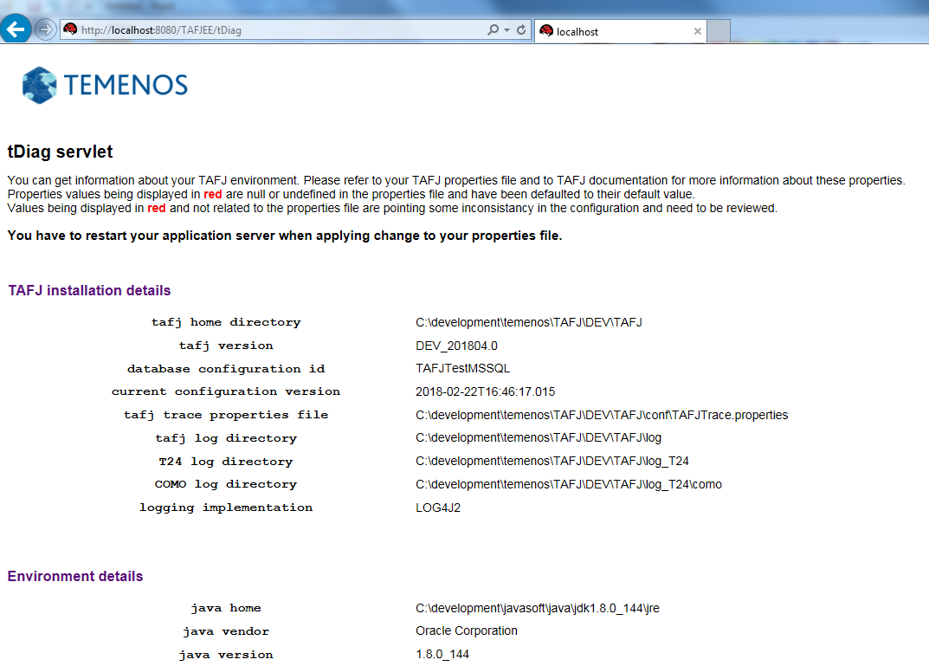Click the search magnifier icon in address bar
929x666 pixels.
493,29
